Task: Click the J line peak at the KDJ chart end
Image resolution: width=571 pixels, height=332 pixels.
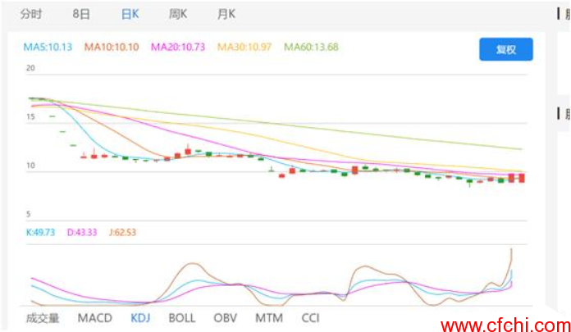Action: pos(512,250)
